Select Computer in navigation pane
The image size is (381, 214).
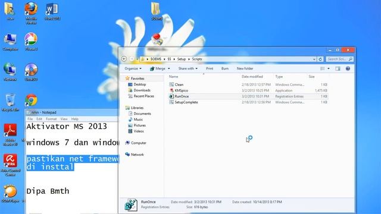[x=139, y=143]
